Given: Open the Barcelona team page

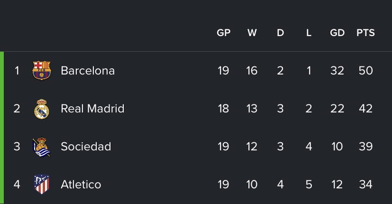Looking at the screenshot, I should [88, 71].
